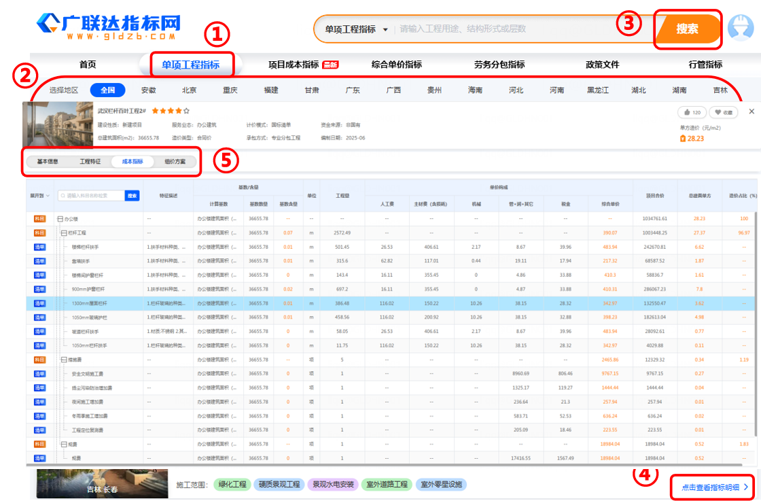Click the magnifier icon in table search box
This screenshot has height=501, width=761.
(63, 196)
